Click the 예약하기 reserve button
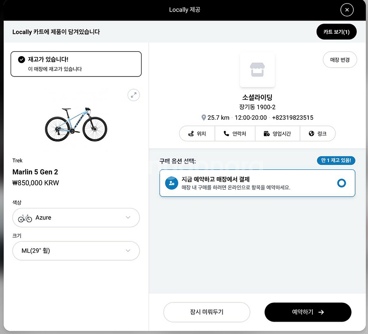Screen dimensions: 368x334 (x=308, y=312)
